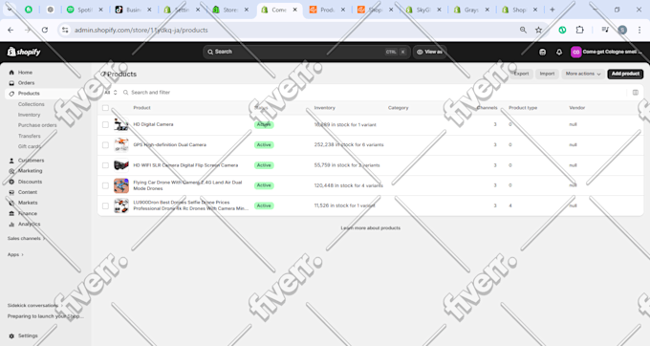Open the Flying Car Drone thumbnail
The width and height of the screenshot is (650, 346).
coord(121,185)
